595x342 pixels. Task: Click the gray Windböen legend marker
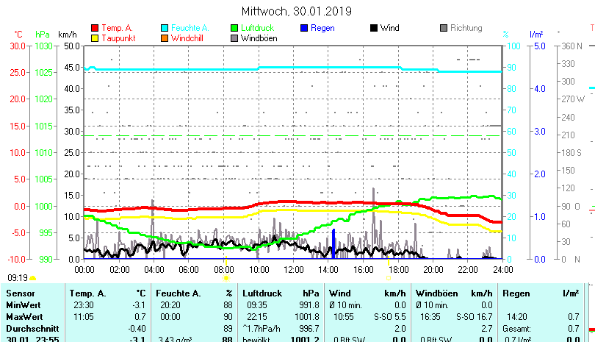tap(234, 38)
